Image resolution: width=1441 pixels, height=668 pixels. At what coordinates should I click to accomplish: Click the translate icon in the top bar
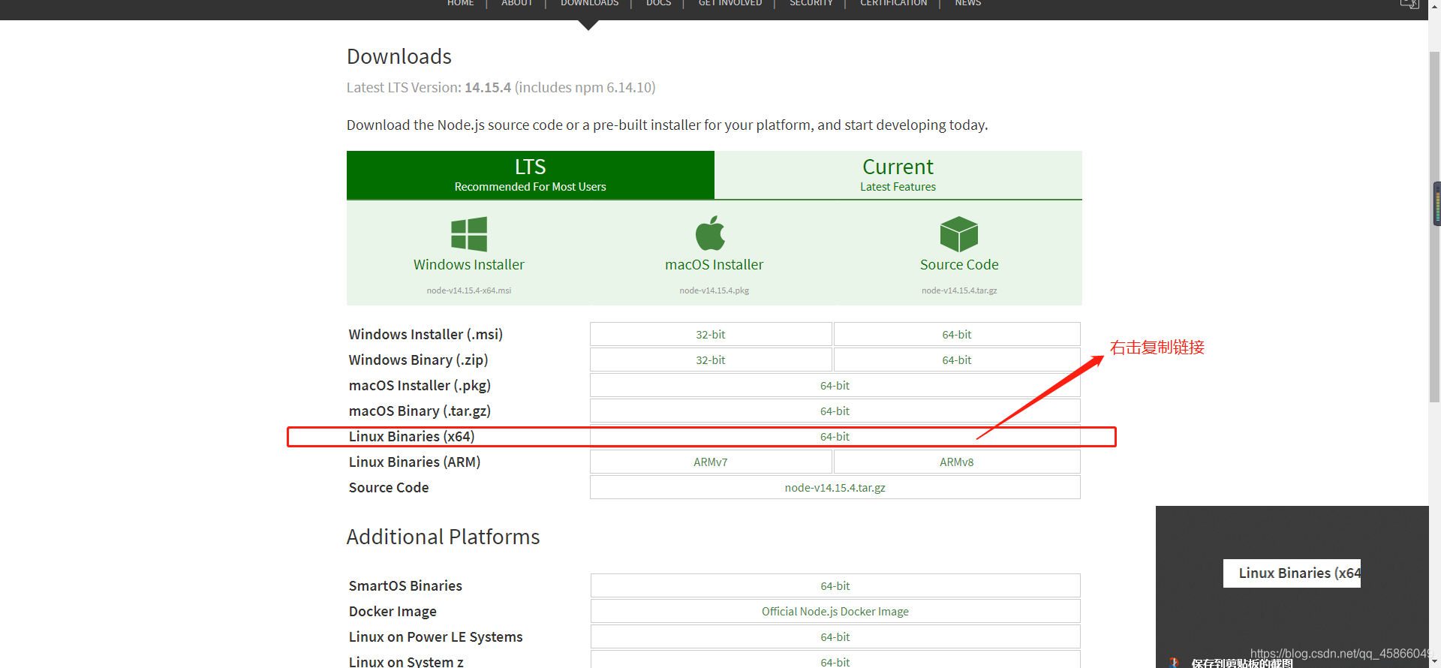pyautogui.click(x=1409, y=4)
